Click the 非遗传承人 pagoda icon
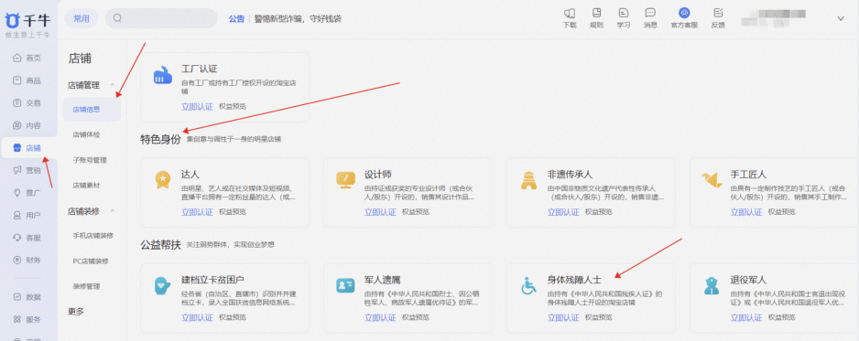This screenshot has height=341, width=859. pos(528,180)
